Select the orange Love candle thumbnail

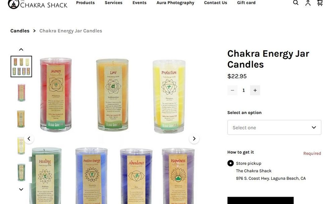21,119
